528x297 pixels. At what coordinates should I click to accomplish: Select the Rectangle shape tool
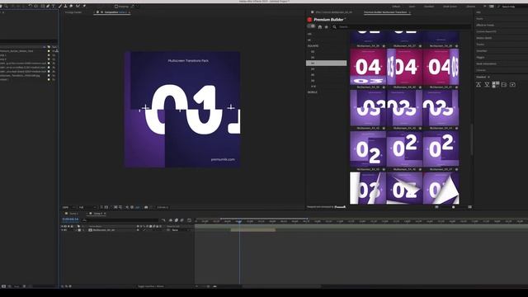[42, 7]
